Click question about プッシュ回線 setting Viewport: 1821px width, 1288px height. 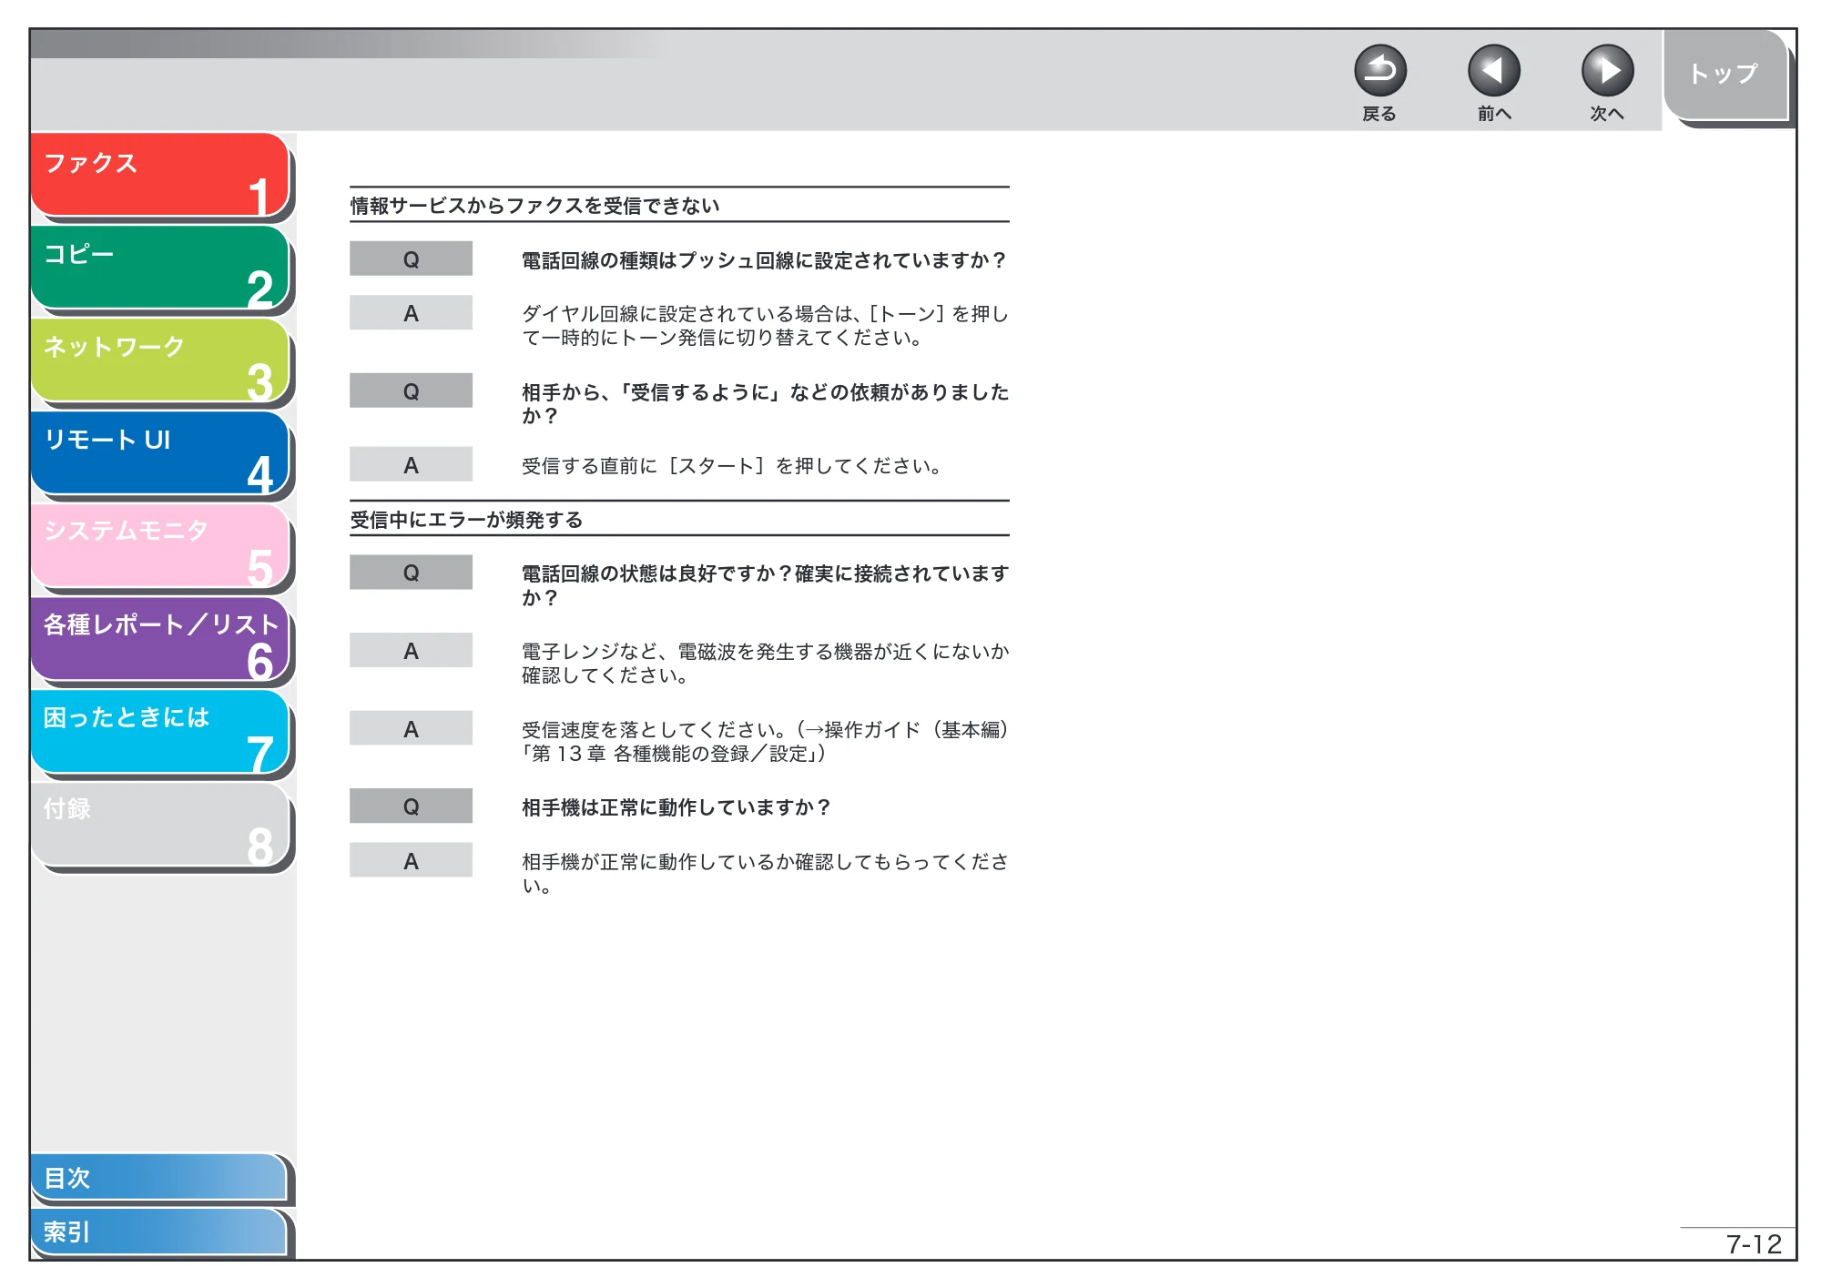(x=764, y=260)
